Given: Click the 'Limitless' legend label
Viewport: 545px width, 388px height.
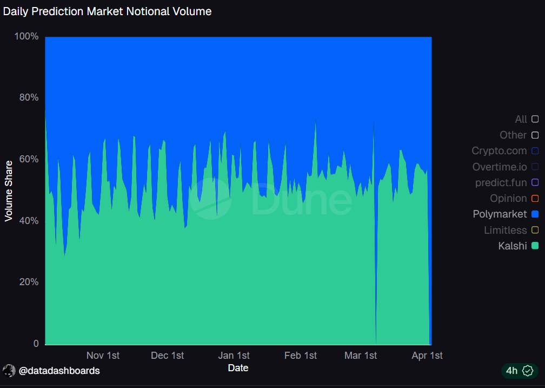Looking at the screenshot, I should coord(506,230).
